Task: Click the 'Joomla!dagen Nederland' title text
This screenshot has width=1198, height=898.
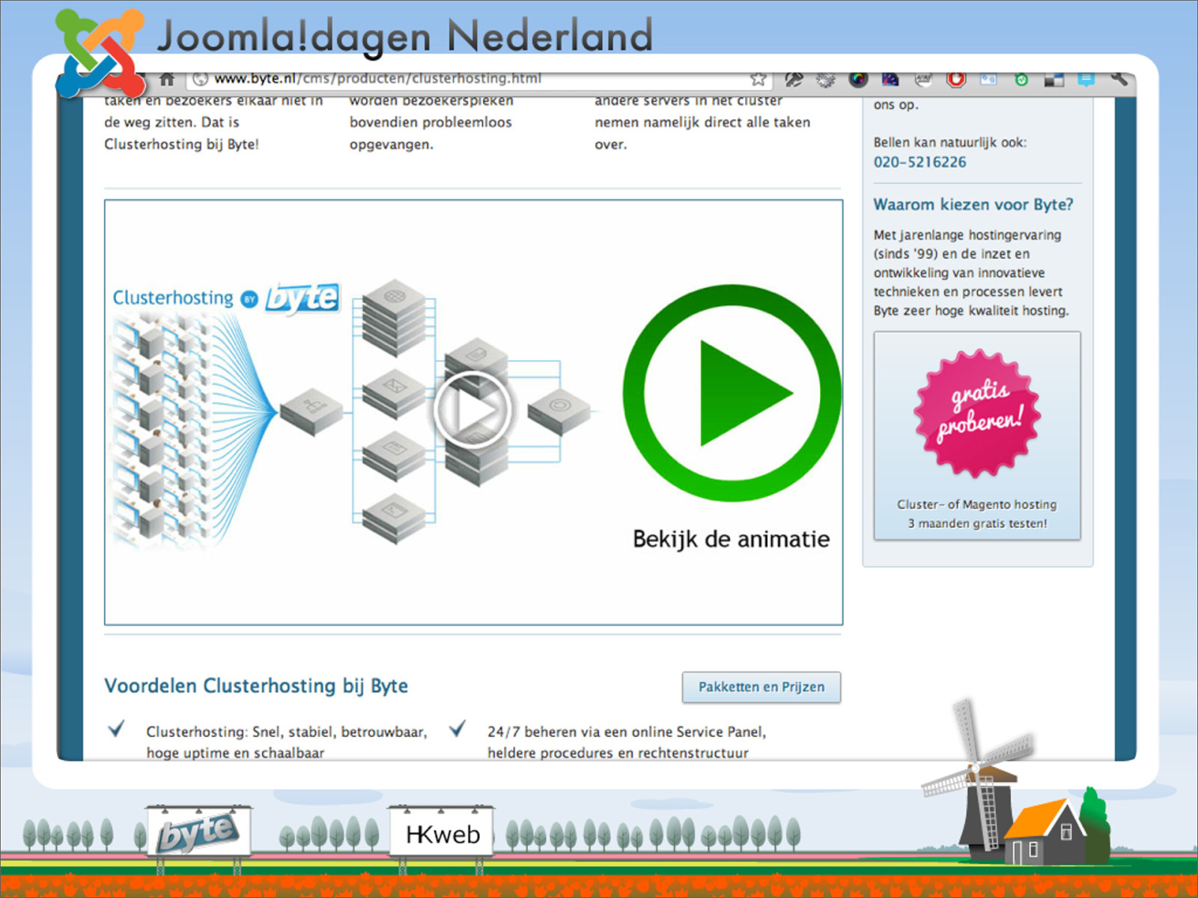Action: (x=404, y=36)
